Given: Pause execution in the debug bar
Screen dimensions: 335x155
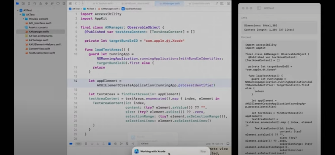Looking at the screenshot, I should (86, 144).
